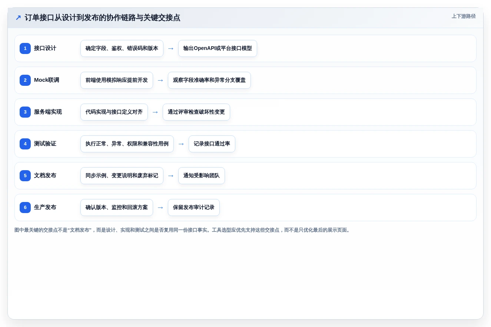
Task: Click the 代码实现与接口定义对齐 box
Action: point(114,112)
